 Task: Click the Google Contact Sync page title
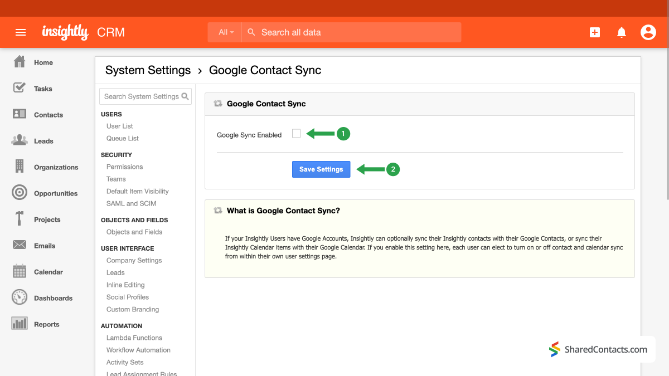(265, 70)
